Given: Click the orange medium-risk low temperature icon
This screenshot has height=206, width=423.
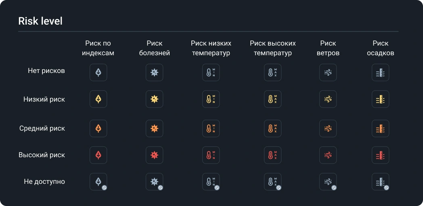Looking at the screenshot, I should pos(211,129).
